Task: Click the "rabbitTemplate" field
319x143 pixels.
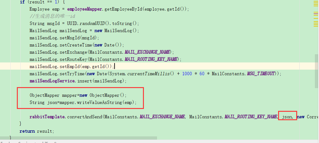Action: tap(47, 117)
